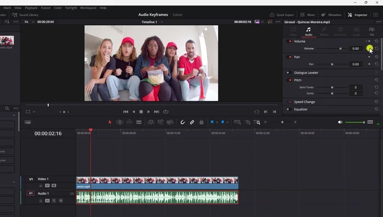Viewport: 383px width, 217px height.
Task: Click the Match Frame icon
Action: click(256, 112)
